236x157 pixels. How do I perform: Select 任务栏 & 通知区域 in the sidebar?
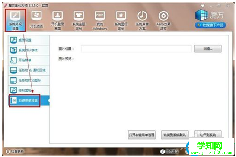tap(29, 70)
